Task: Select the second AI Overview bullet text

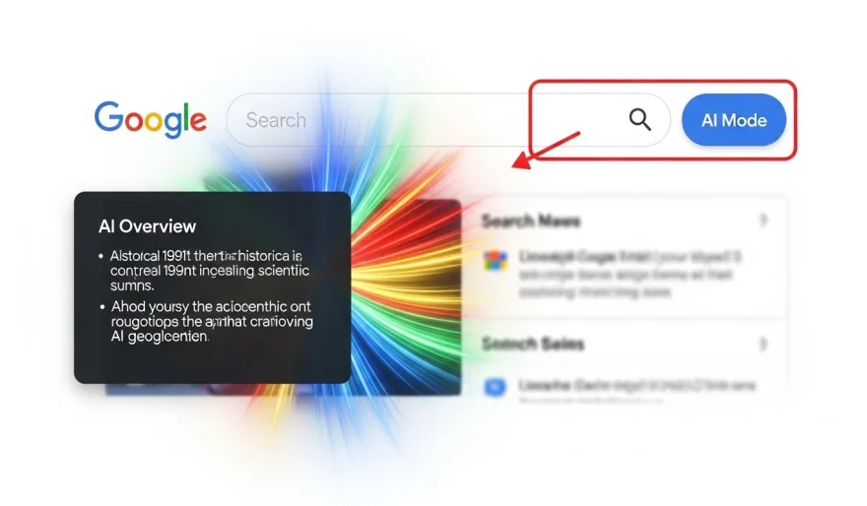Action: pyautogui.click(x=212, y=322)
